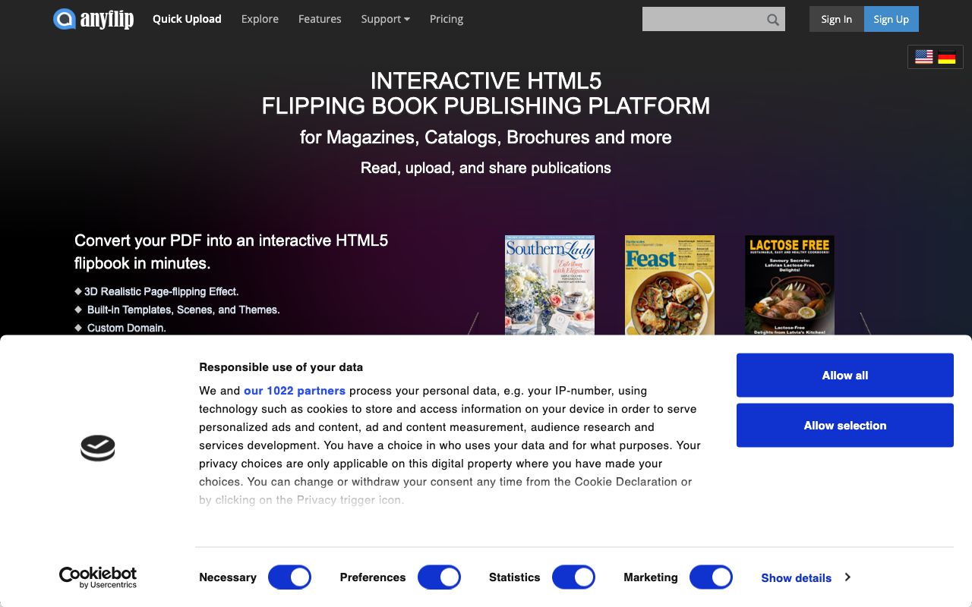This screenshot has width=972, height=607.
Task: Toggle the Necessary cookies switch
Action: coord(290,577)
